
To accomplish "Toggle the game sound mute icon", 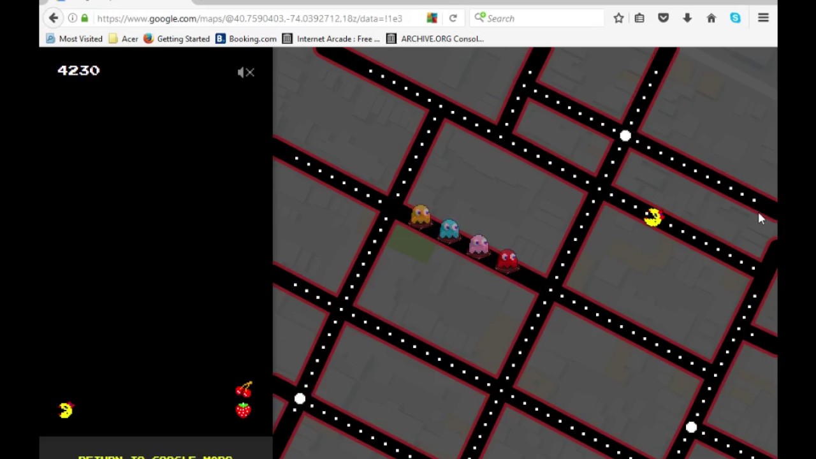I will [x=246, y=73].
